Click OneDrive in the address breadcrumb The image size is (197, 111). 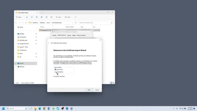(x=35, y=23)
